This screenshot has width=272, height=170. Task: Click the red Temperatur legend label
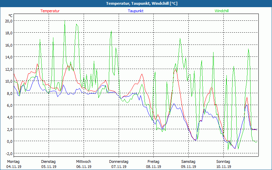(x=50, y=11)
